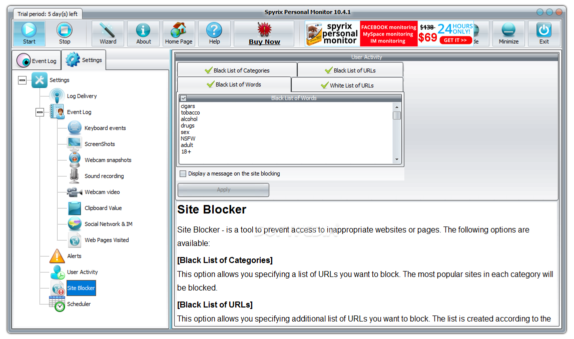Click the Buy Now starburst icon

point(264,29)
